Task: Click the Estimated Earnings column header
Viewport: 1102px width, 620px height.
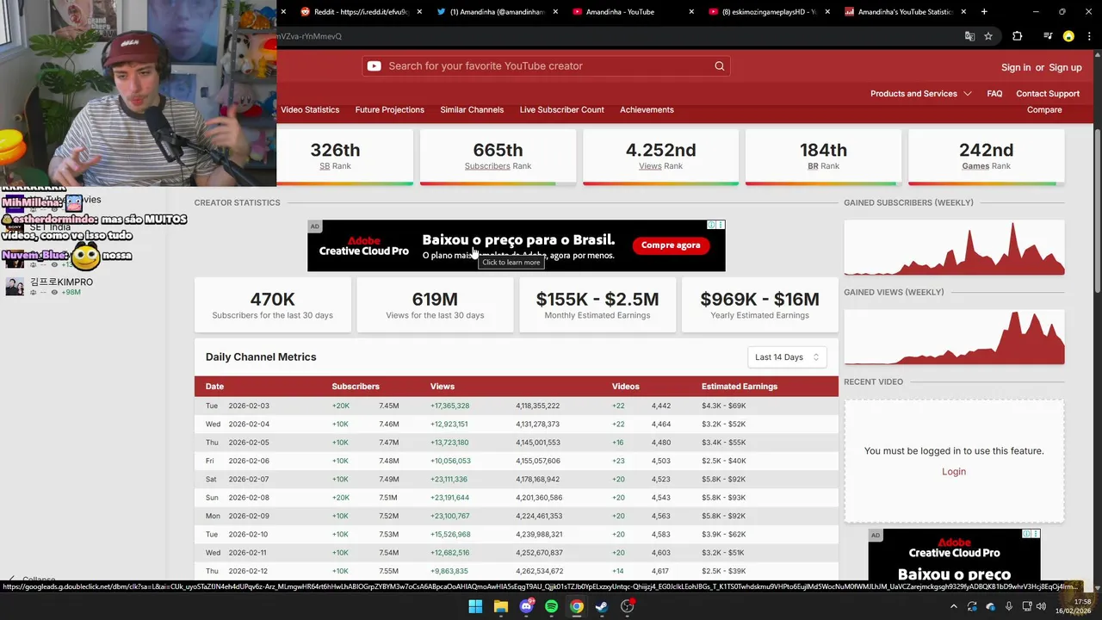Action: tap(740, 386)
